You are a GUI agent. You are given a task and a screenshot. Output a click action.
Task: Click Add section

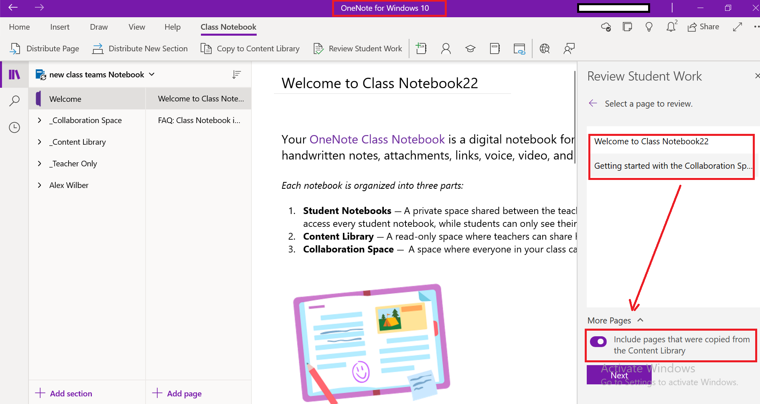[64, 393]
